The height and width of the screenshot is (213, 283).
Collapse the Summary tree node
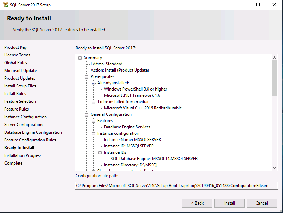click(80, 58)
